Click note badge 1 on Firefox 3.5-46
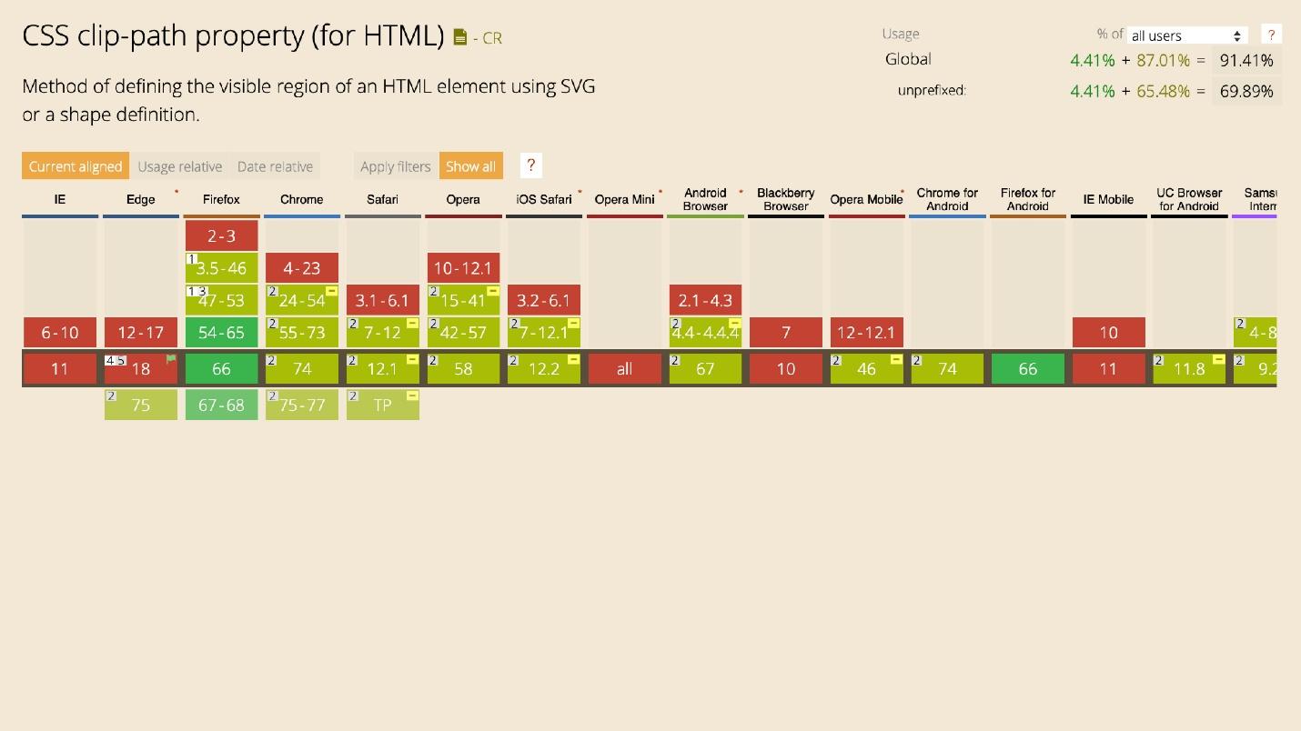The height and width of the screenshot is (731, 1301). (192, 259)
